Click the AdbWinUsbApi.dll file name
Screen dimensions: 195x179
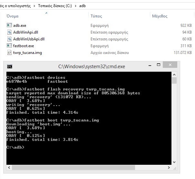[x=29, y=39]
